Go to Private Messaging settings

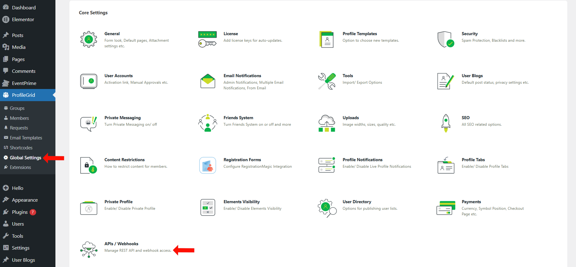pyautogui.click(x=122, y=118)
